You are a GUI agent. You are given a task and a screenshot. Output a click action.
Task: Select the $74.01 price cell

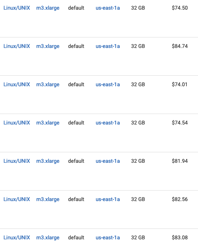pos(180,84)
